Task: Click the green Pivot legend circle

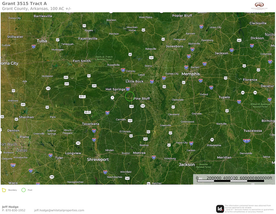Action: point(24,190)
